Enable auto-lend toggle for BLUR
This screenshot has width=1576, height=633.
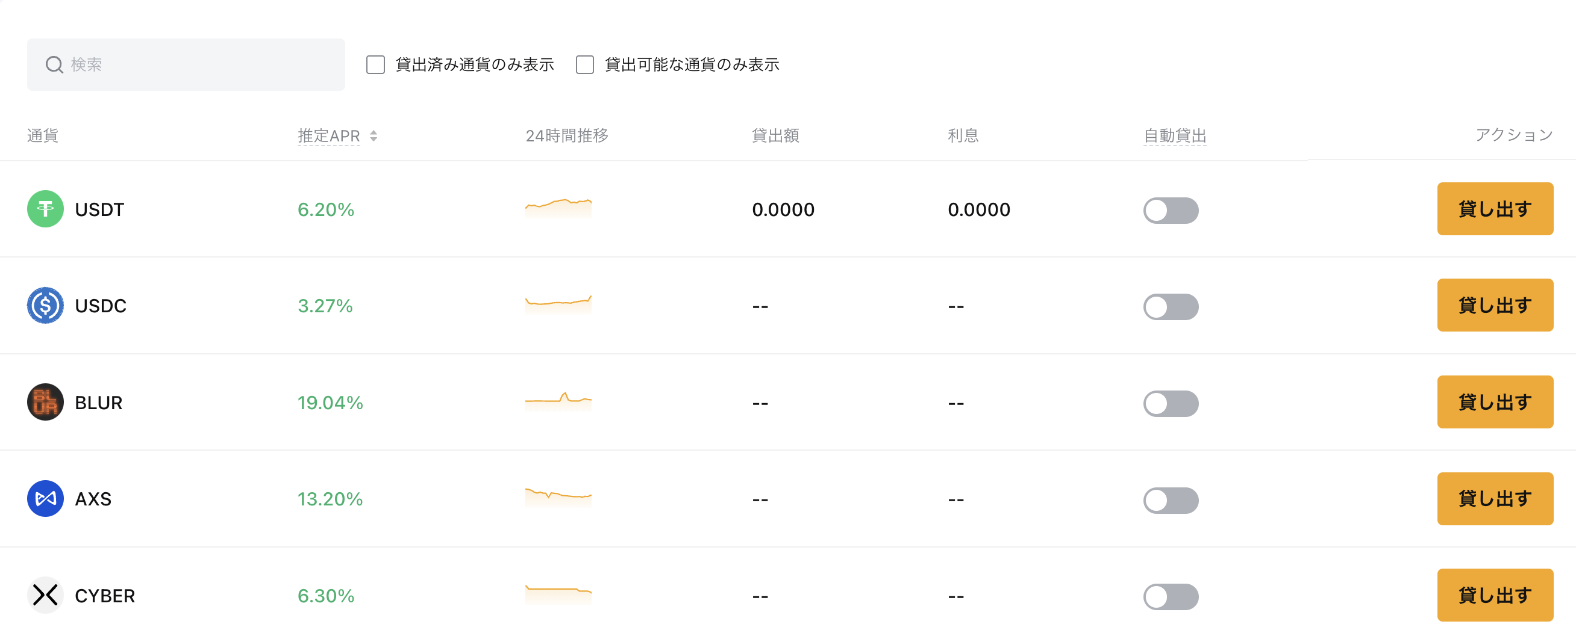click(1171, 404)
